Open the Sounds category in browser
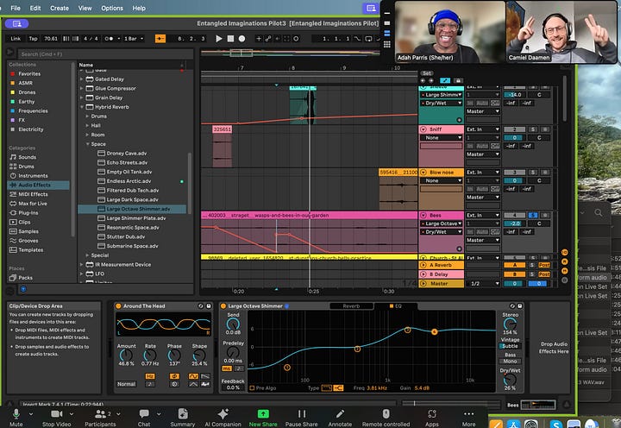Screen dimensions: 621x428 [27, 157]
